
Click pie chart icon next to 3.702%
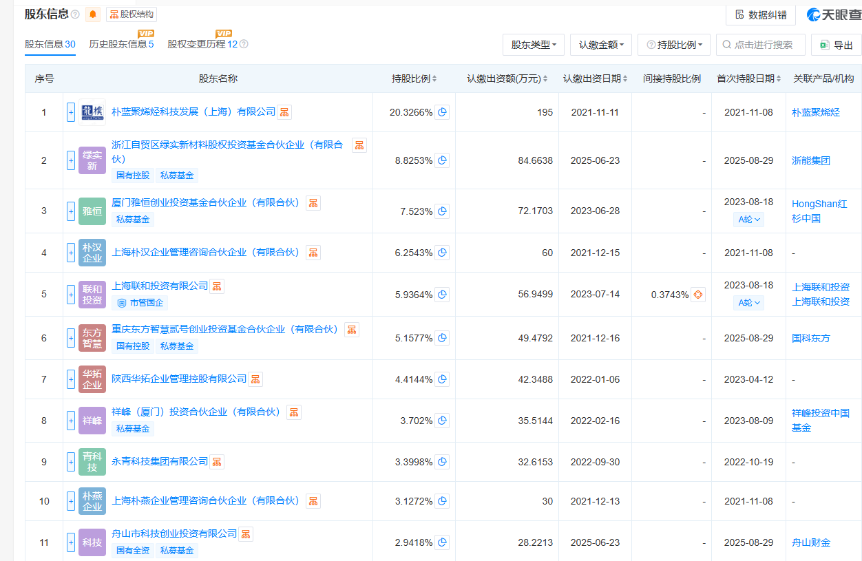pyautogui.click(x=442, y=421)
